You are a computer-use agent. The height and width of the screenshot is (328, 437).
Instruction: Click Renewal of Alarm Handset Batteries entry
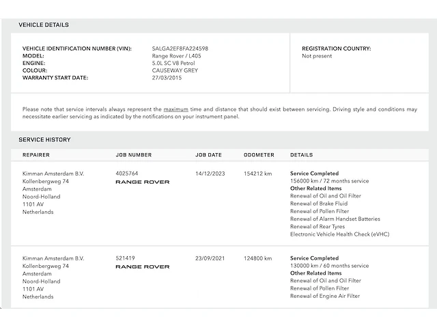point(335,219)
